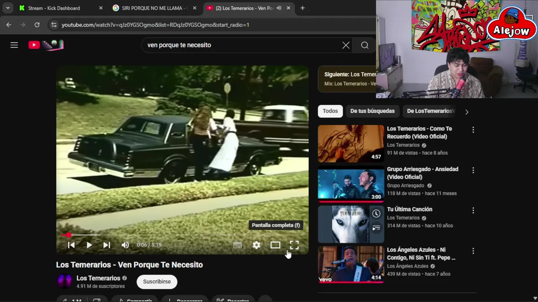538x302 pixels.
Task: Open the options menu for Tu Última Canción
Action: pyautogui.click(x=473, y=211)
